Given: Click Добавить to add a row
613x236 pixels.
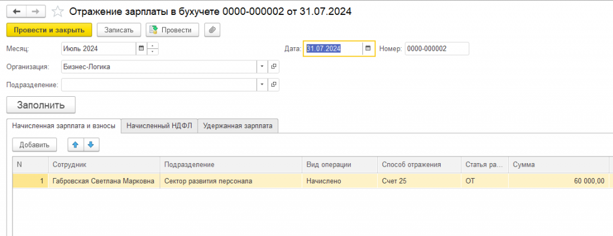Looking at the screenshot, I should pos(35,145).
